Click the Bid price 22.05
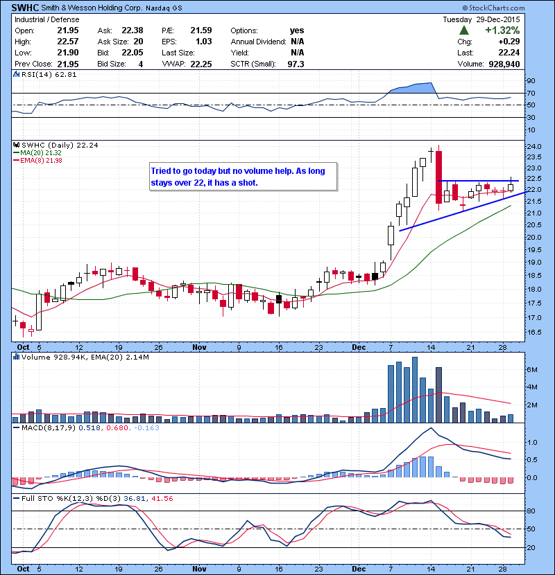The image size is (555, 575). [x=133, y=53]
